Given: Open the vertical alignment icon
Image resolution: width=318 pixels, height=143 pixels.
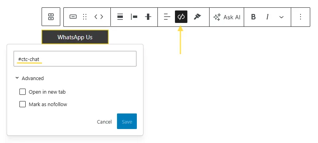Looking at the screenshot, I should [x=134, y=17].
